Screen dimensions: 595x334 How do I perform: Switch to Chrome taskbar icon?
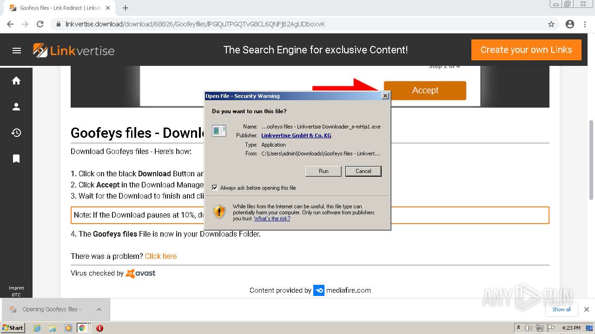82,328
